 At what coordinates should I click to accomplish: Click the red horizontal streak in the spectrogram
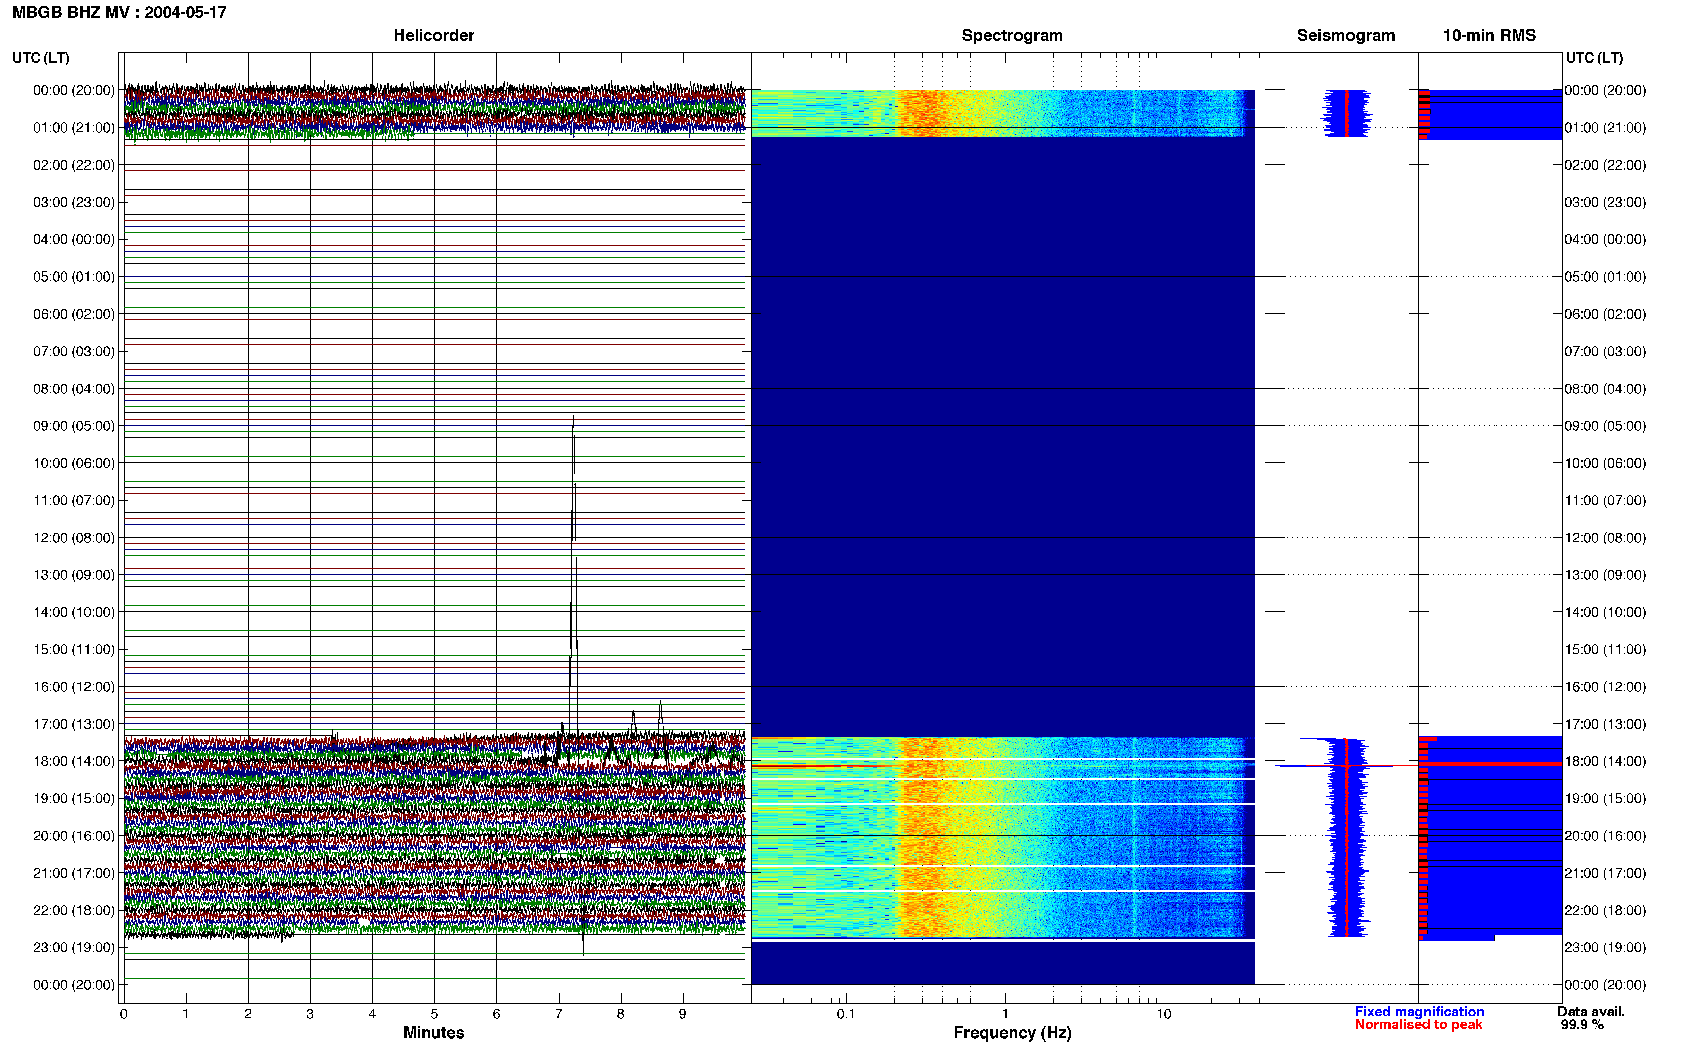(824, 766)
